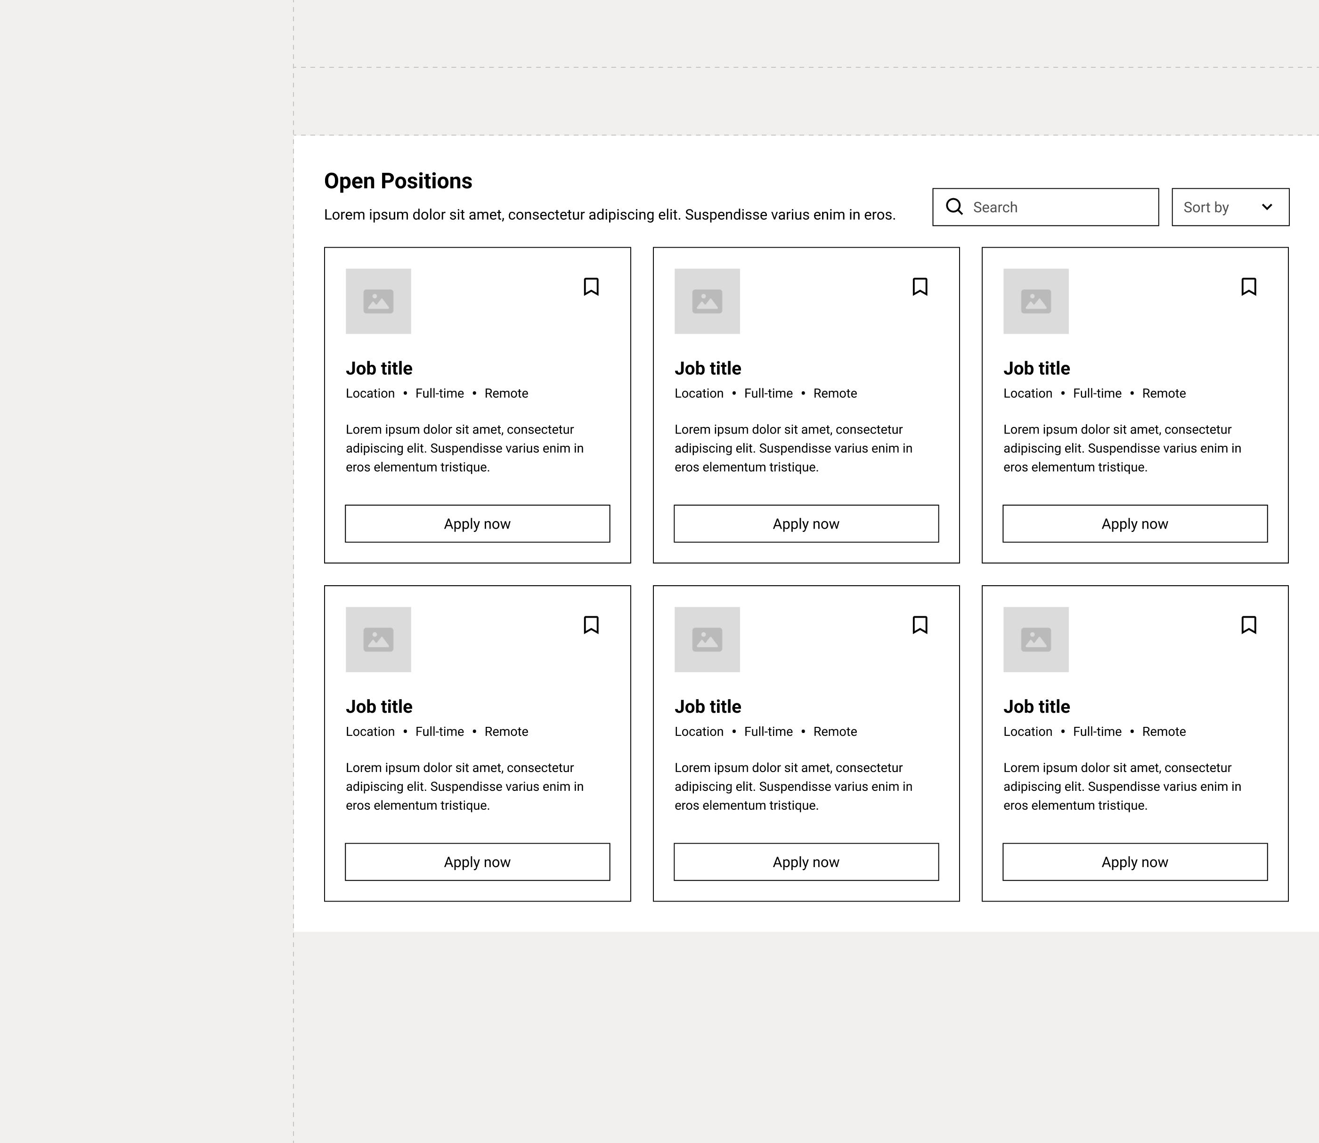The image size is (1319, 1143).
Task: Click Job title on bottom-right card
Action: click(x=1036, y=707)
